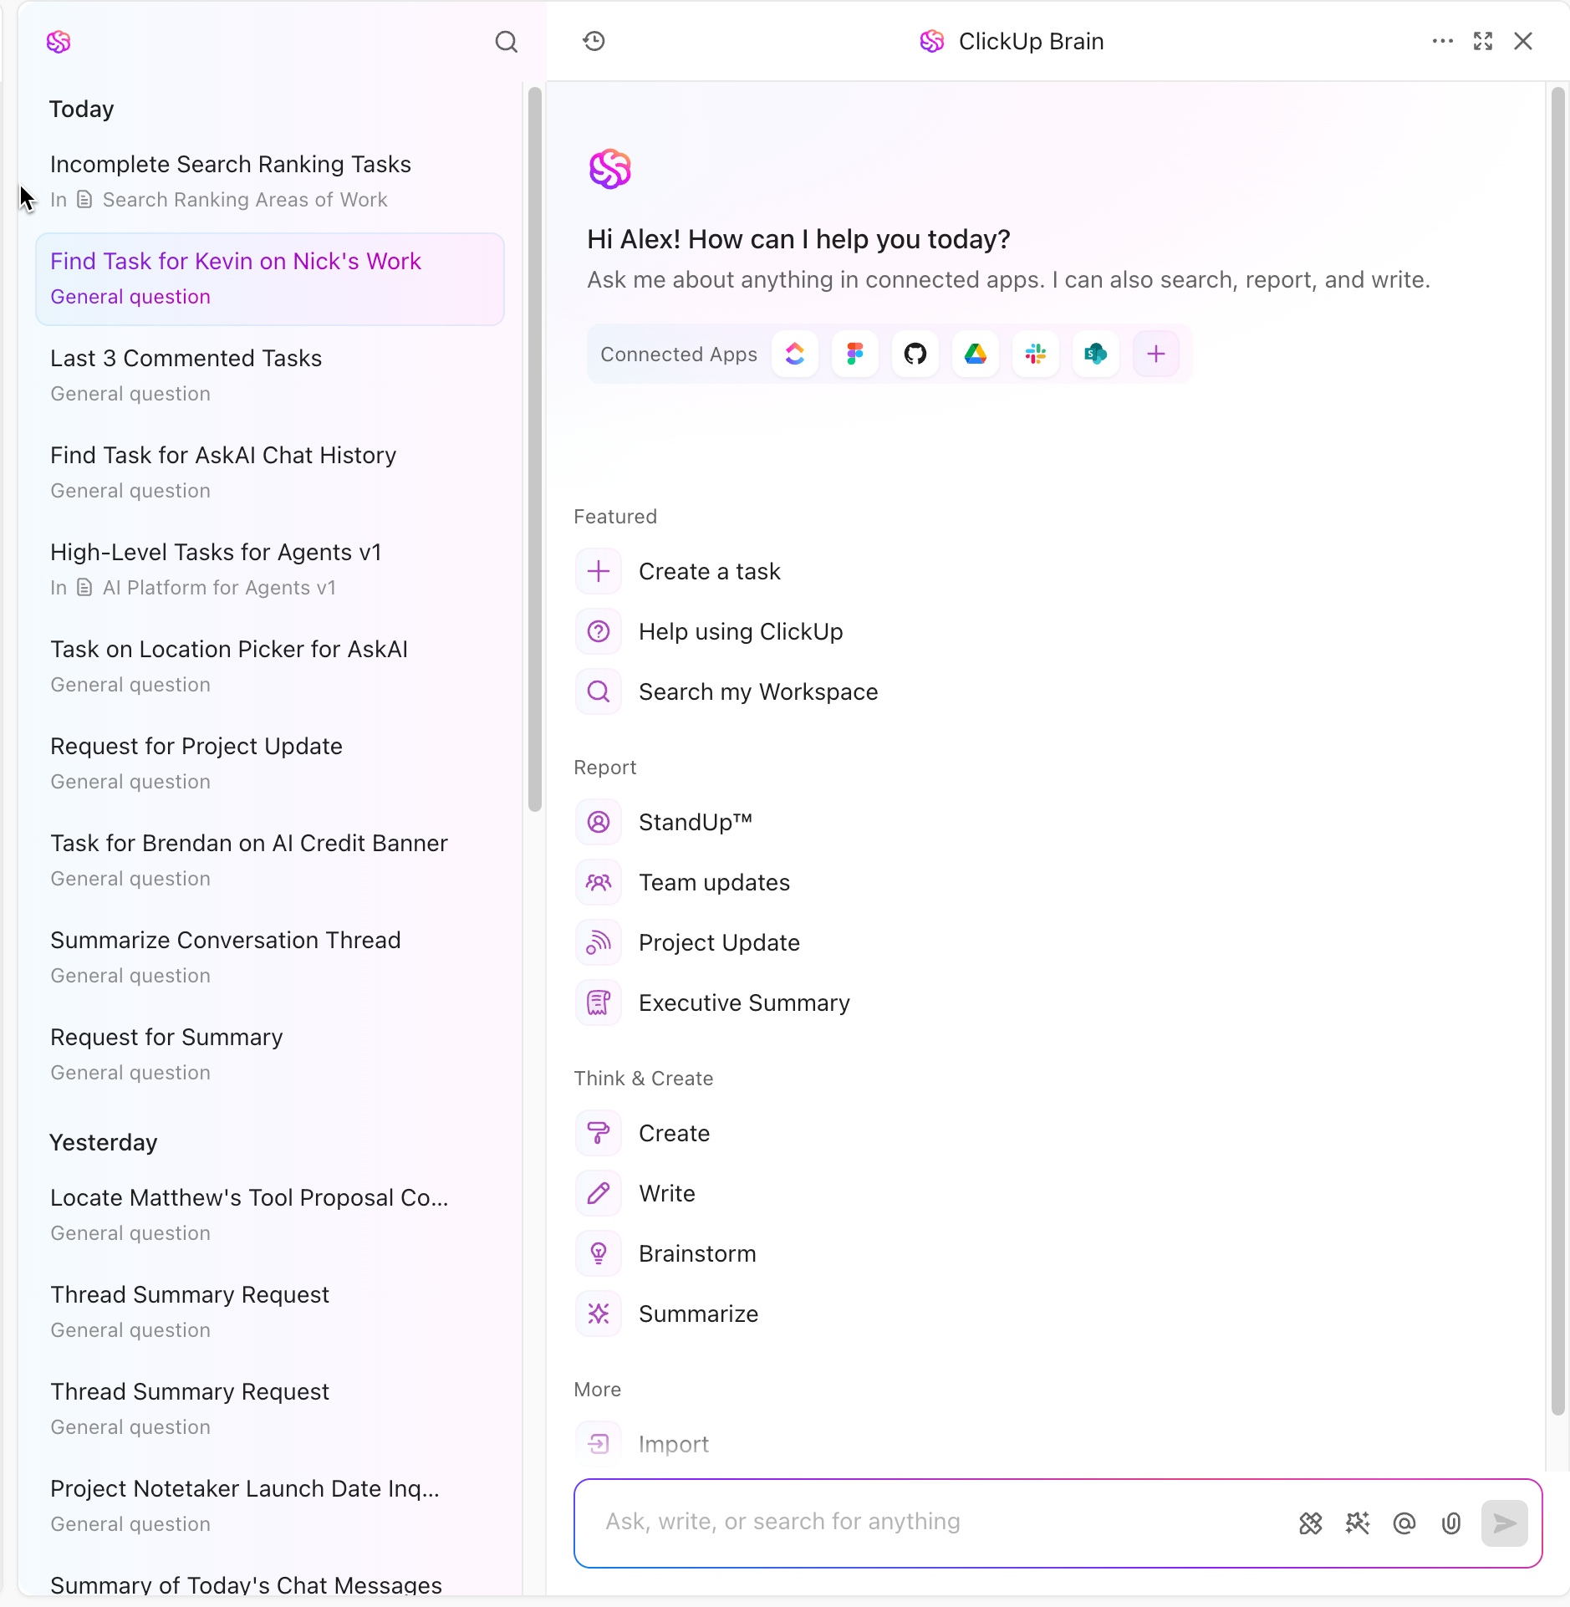This screenshot has height=1607, width=1570.
Task: Open Find Task for AskAI Chat History chat
Action: (270, 472)
